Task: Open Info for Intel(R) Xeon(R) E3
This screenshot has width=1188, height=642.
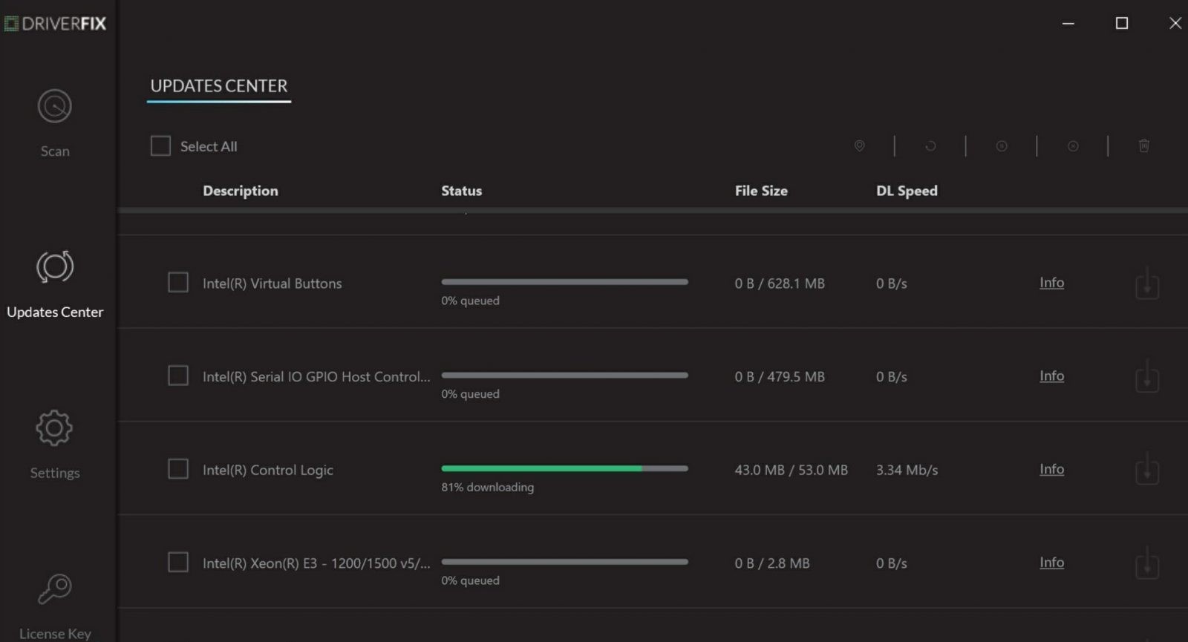Action: [x=1051, y=563]
